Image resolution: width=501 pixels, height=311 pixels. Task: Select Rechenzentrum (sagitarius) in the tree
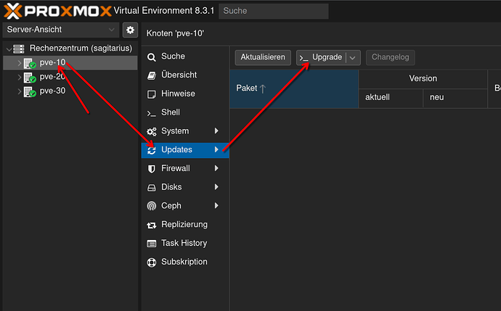tap(70, 49)
